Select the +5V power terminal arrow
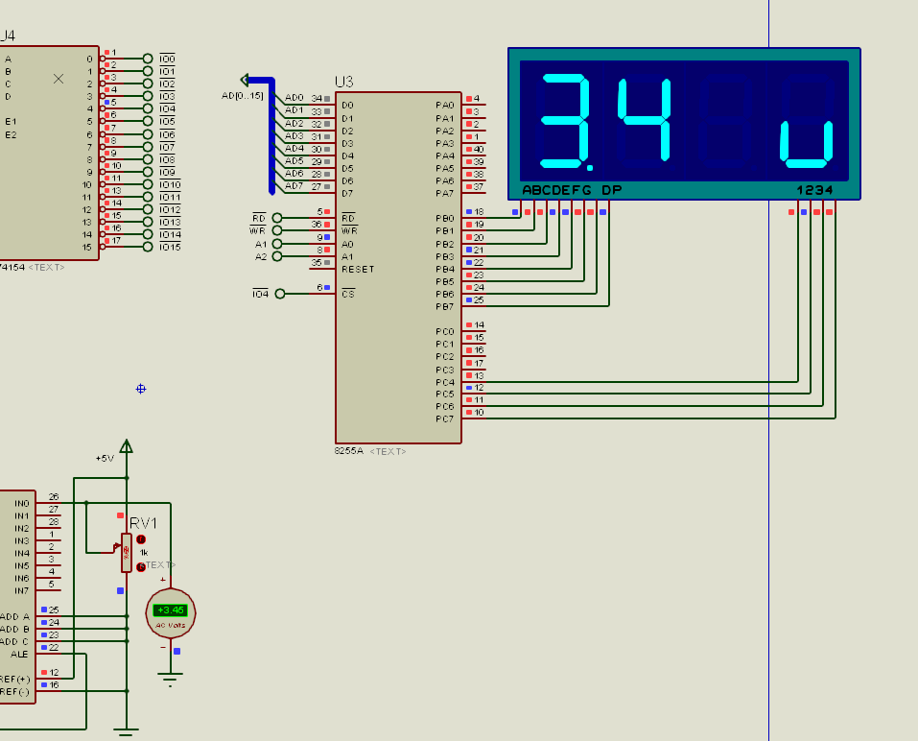918x741 pixels. point(127,446)
